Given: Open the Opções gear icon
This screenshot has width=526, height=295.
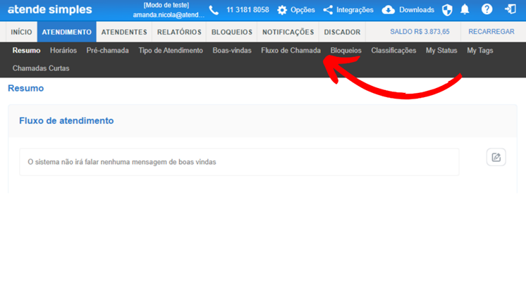Looking at the screenshot, I should pos(282,10).
